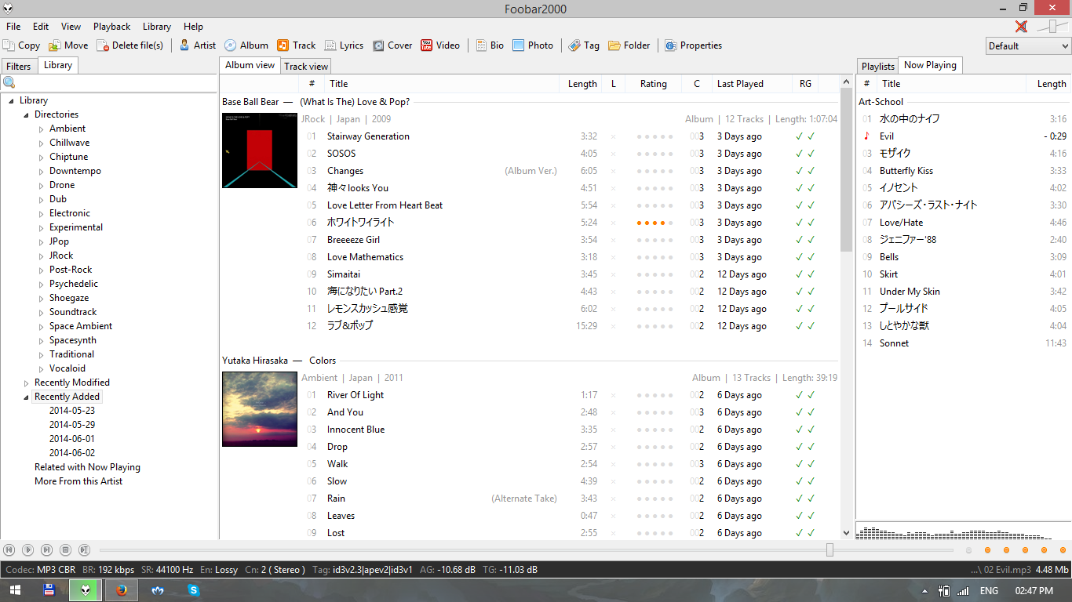Click the stop playback button

click(65, 550)
